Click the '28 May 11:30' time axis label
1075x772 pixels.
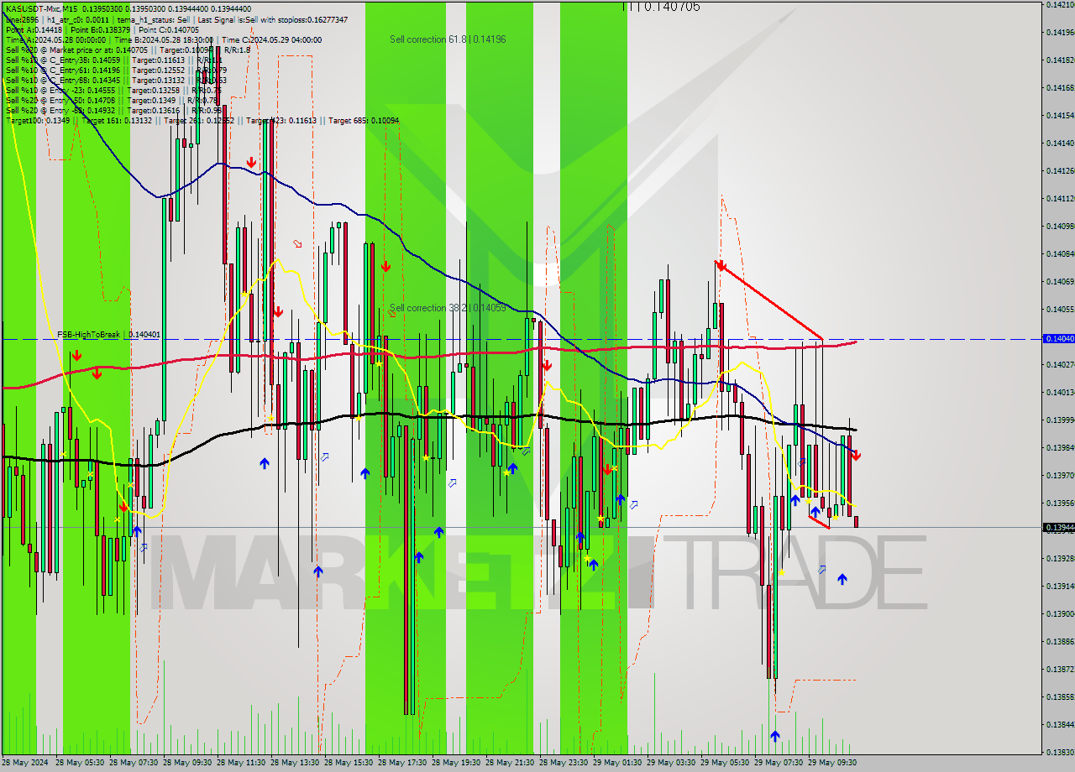point(243,763)
